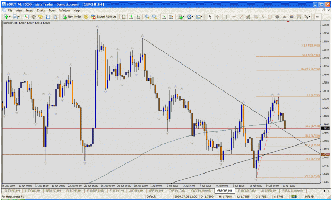Viewport: 332px width, 200px height.
Task: Click the Zoom In magnifier icon
Action: (147, 17)
